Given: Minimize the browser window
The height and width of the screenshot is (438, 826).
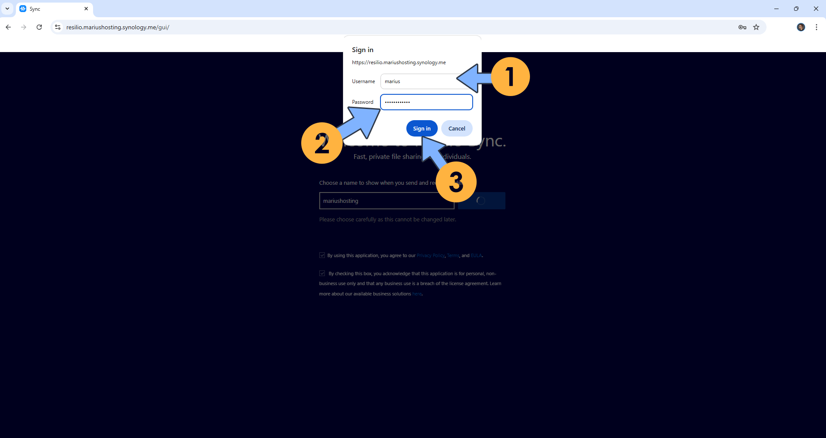Looking at the screenshot, I should [x=776, y=9].
